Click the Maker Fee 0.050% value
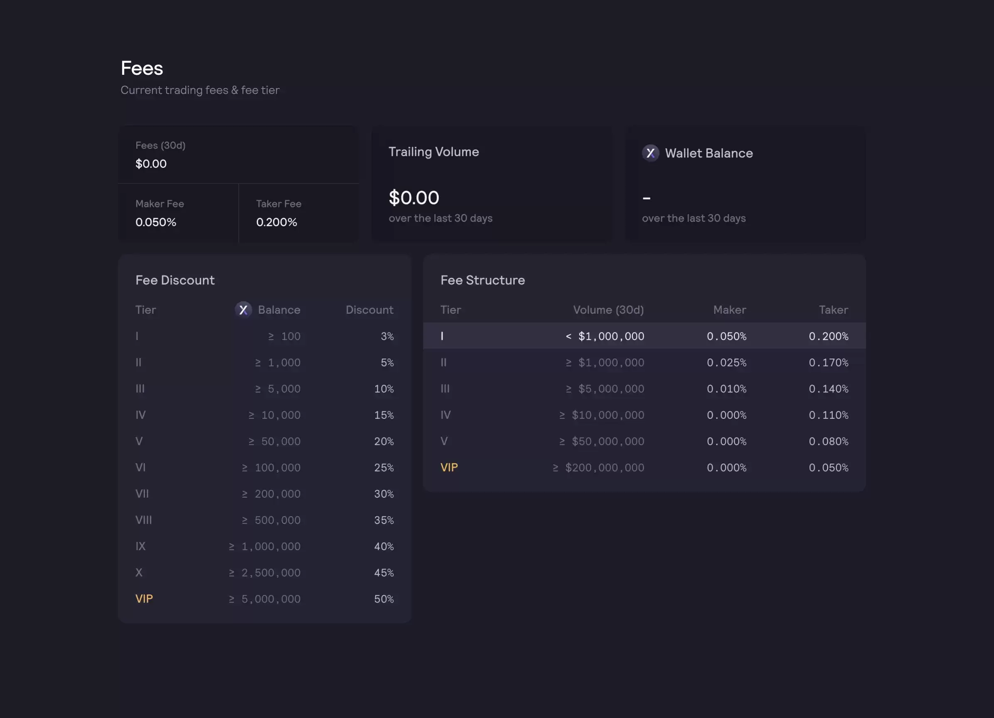 click(x=155, y=222)
